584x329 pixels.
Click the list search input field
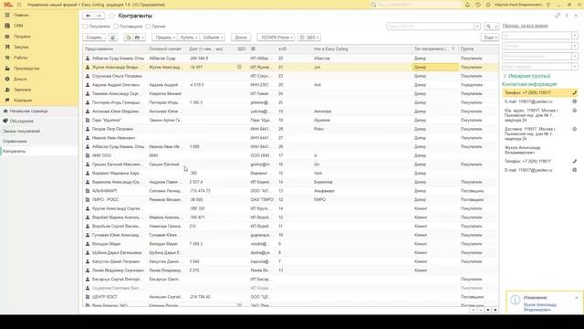pyautogui.click(x=430, y=27)
